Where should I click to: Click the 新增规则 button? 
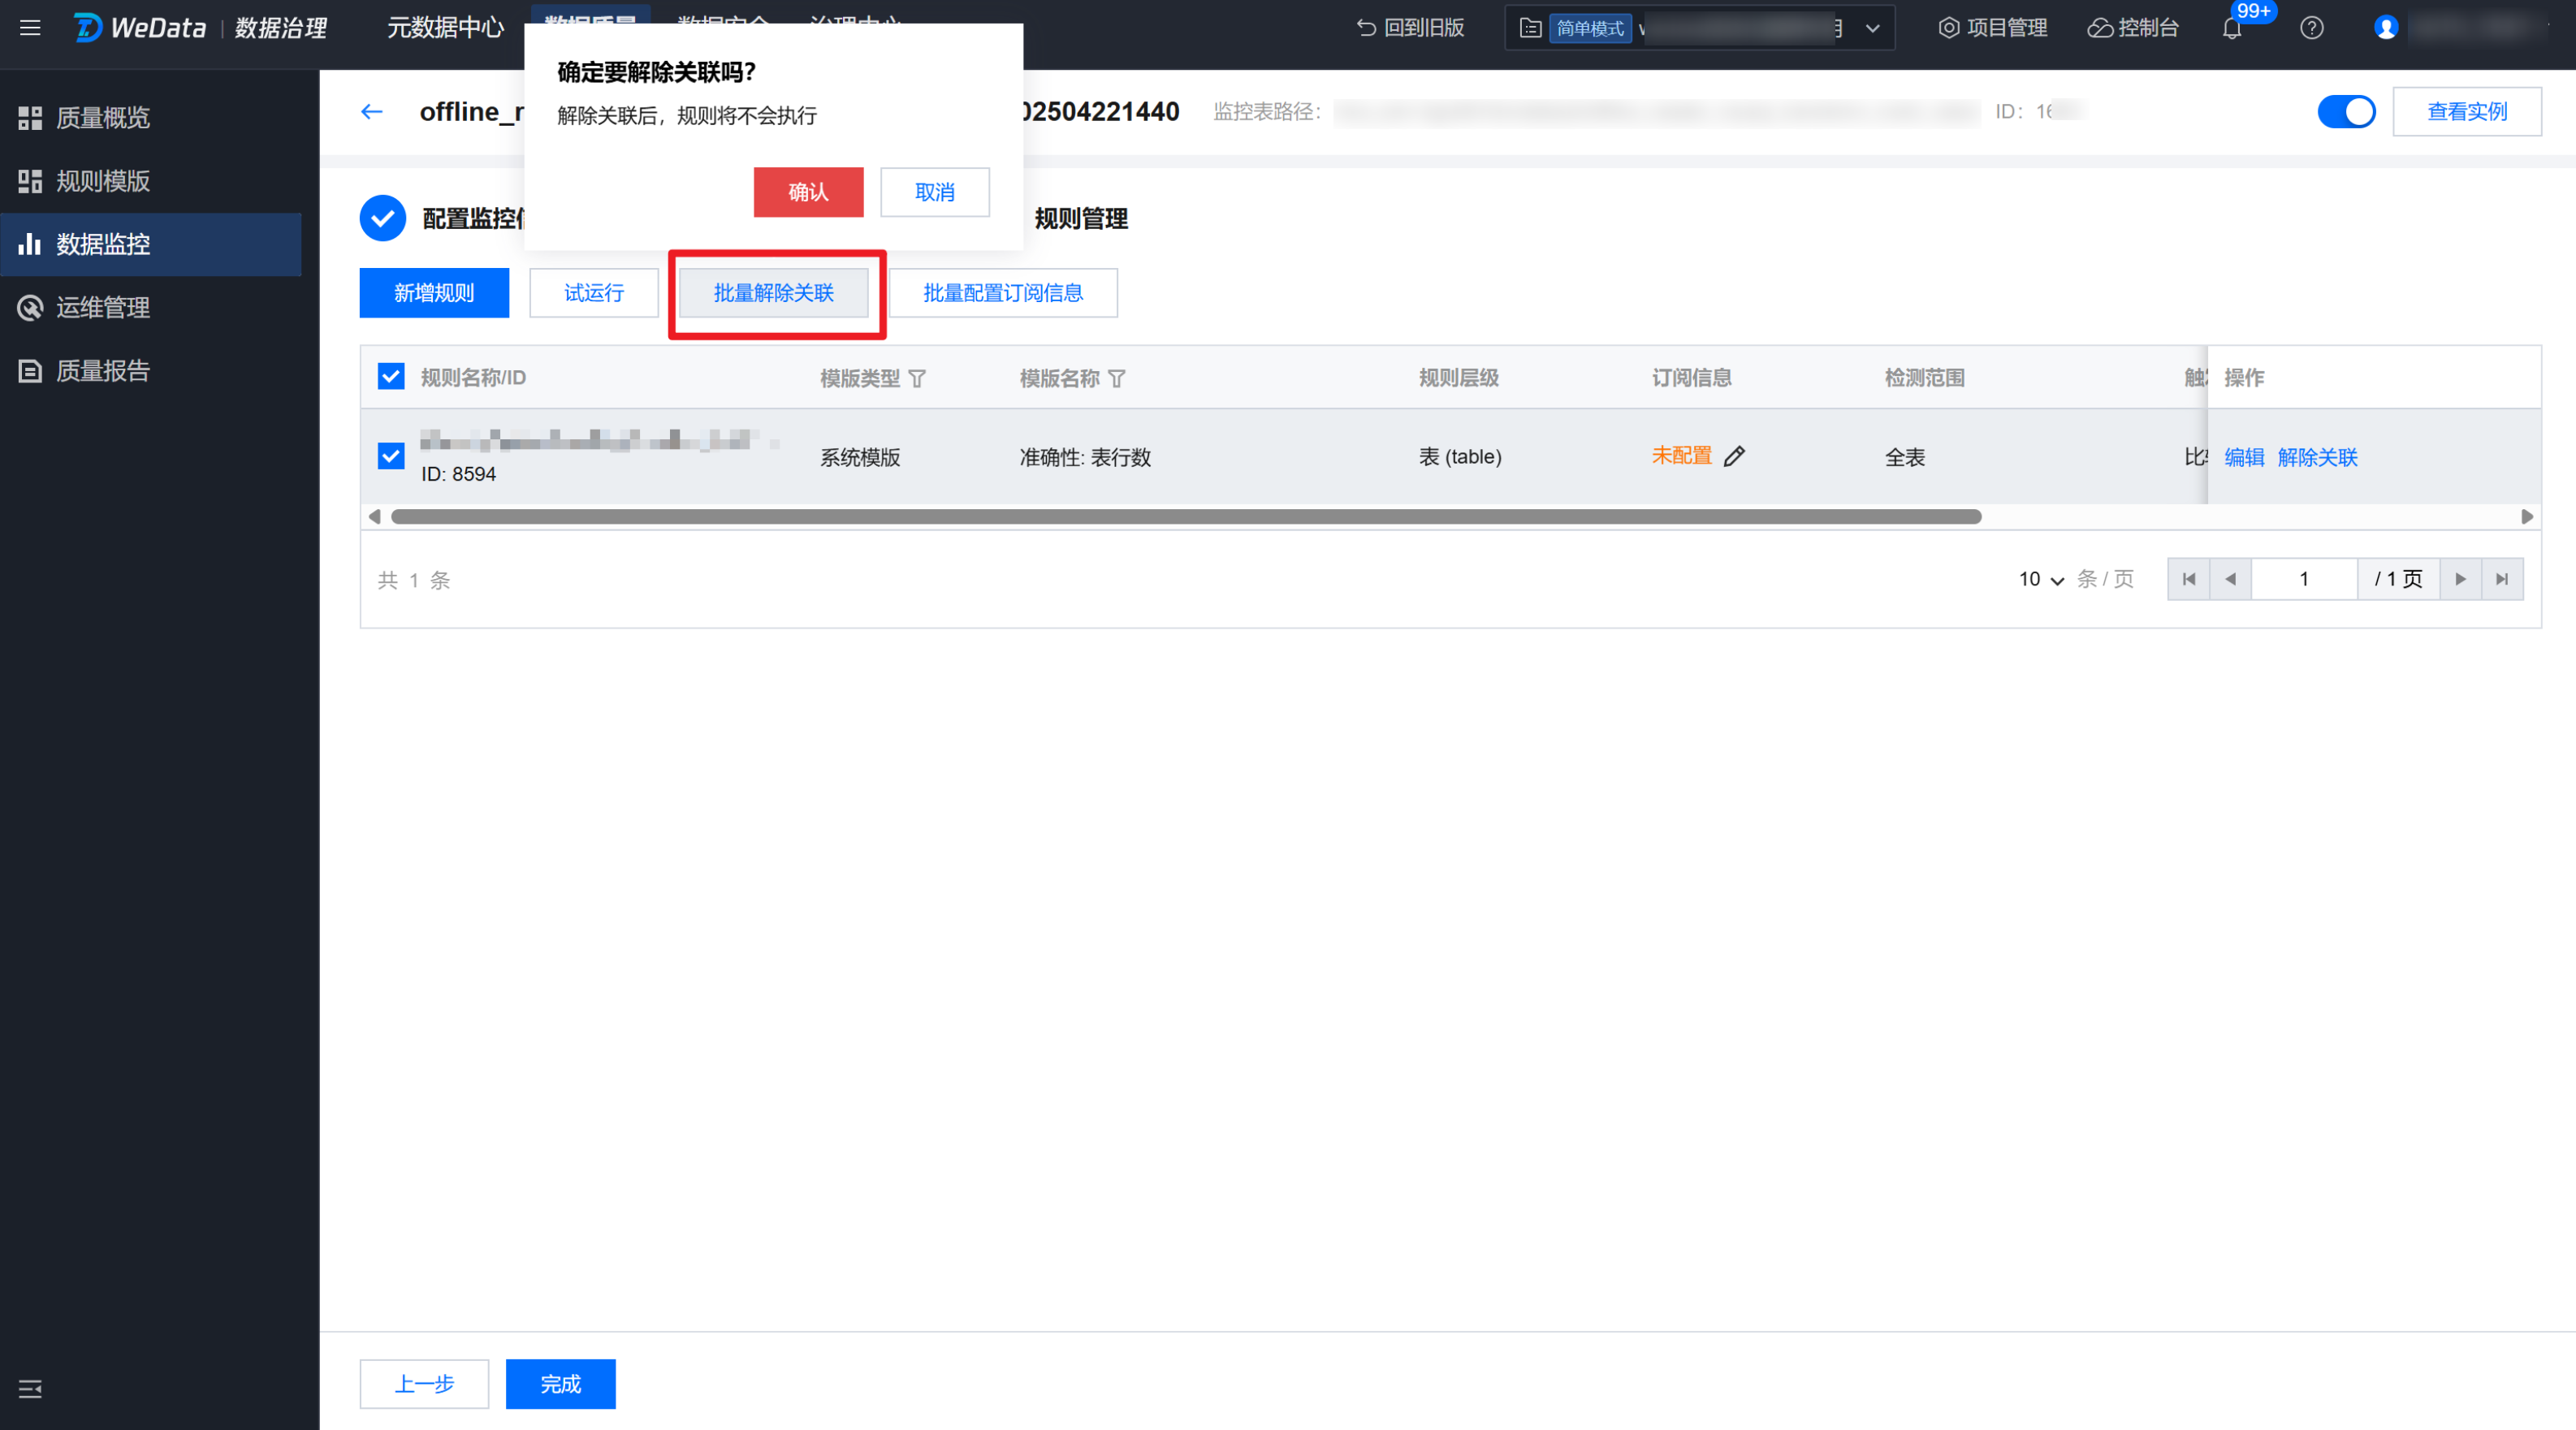pyautogui.click(x=434, y=293)
